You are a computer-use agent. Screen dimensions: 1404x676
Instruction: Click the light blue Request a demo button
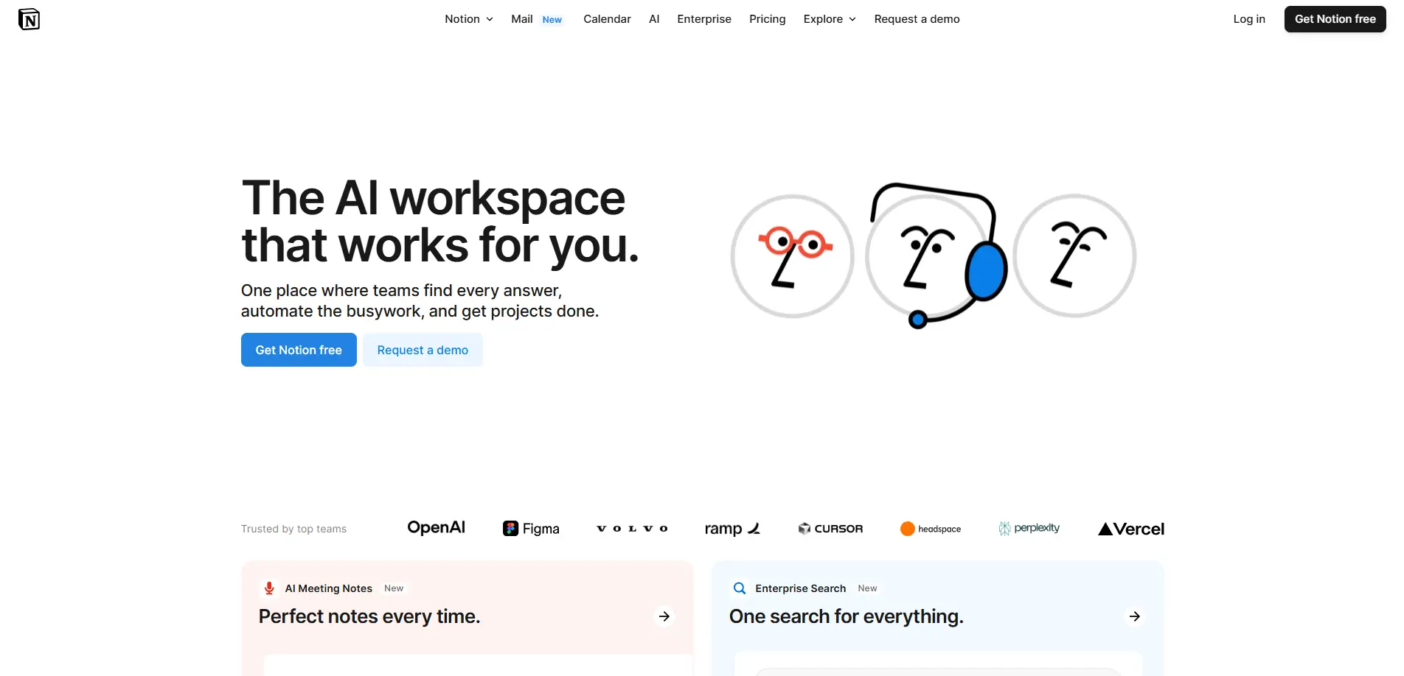423,350
